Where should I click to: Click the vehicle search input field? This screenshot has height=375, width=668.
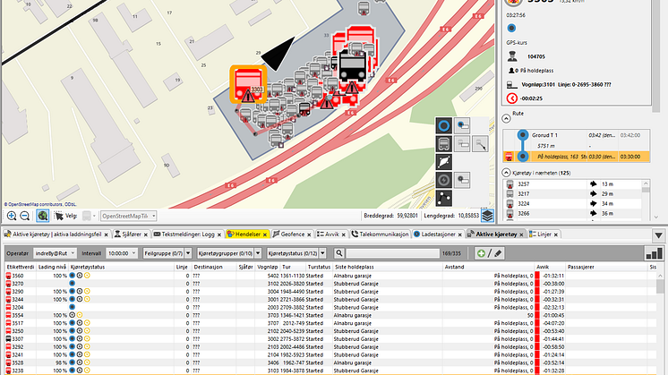point(392,253)
